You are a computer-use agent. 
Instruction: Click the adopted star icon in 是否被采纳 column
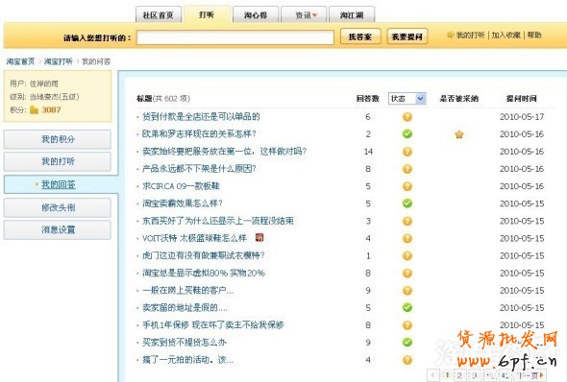458,134
